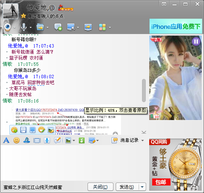The width and height of the screenshot is (204, 193).
Task: Click the girl photo in side panel
Action: 175,78
